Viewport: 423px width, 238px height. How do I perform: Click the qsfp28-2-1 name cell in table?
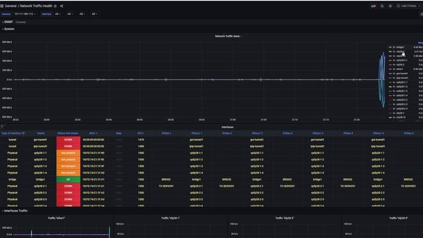pyautogui.click(x=40, y=186)
